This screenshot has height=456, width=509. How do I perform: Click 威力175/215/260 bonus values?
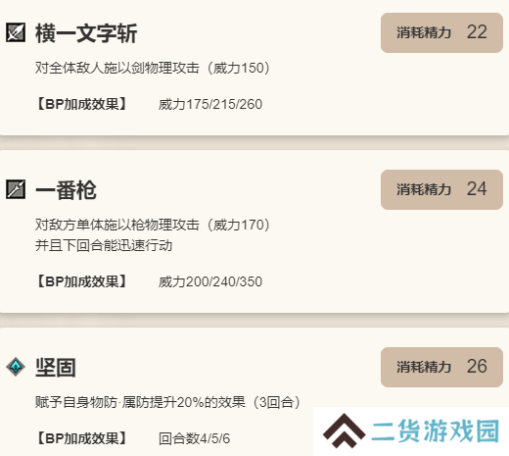[210, 104]
